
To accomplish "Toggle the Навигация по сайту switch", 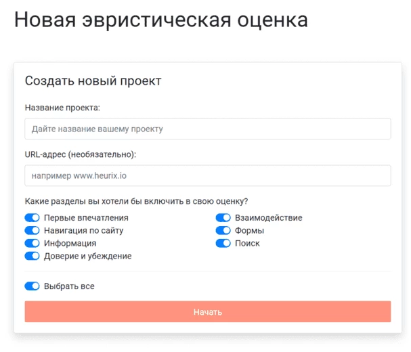I will (32, 230).
